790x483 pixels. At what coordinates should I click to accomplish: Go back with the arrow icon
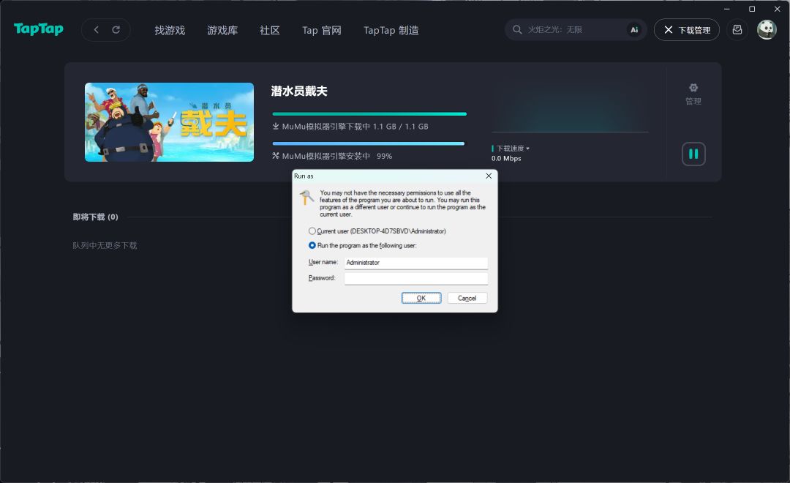pos(97,30)
